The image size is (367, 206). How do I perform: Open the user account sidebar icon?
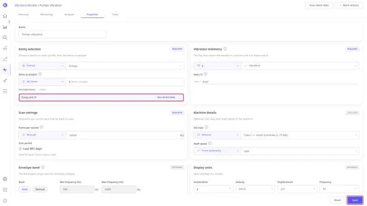[5, 201]
